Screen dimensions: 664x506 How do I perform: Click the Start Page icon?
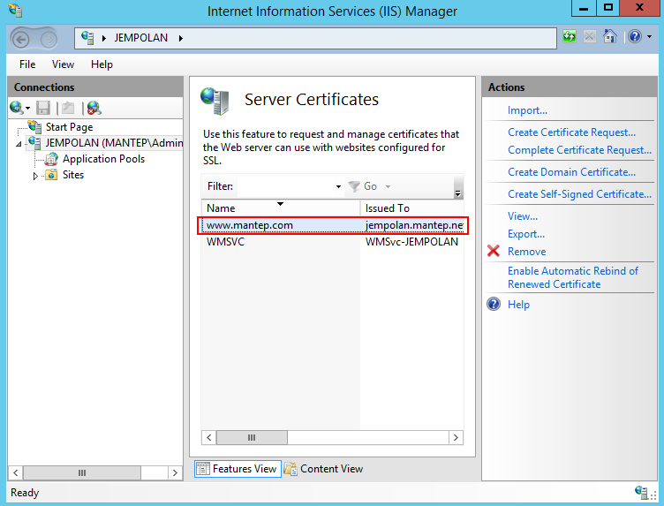[x=34, y=126]
